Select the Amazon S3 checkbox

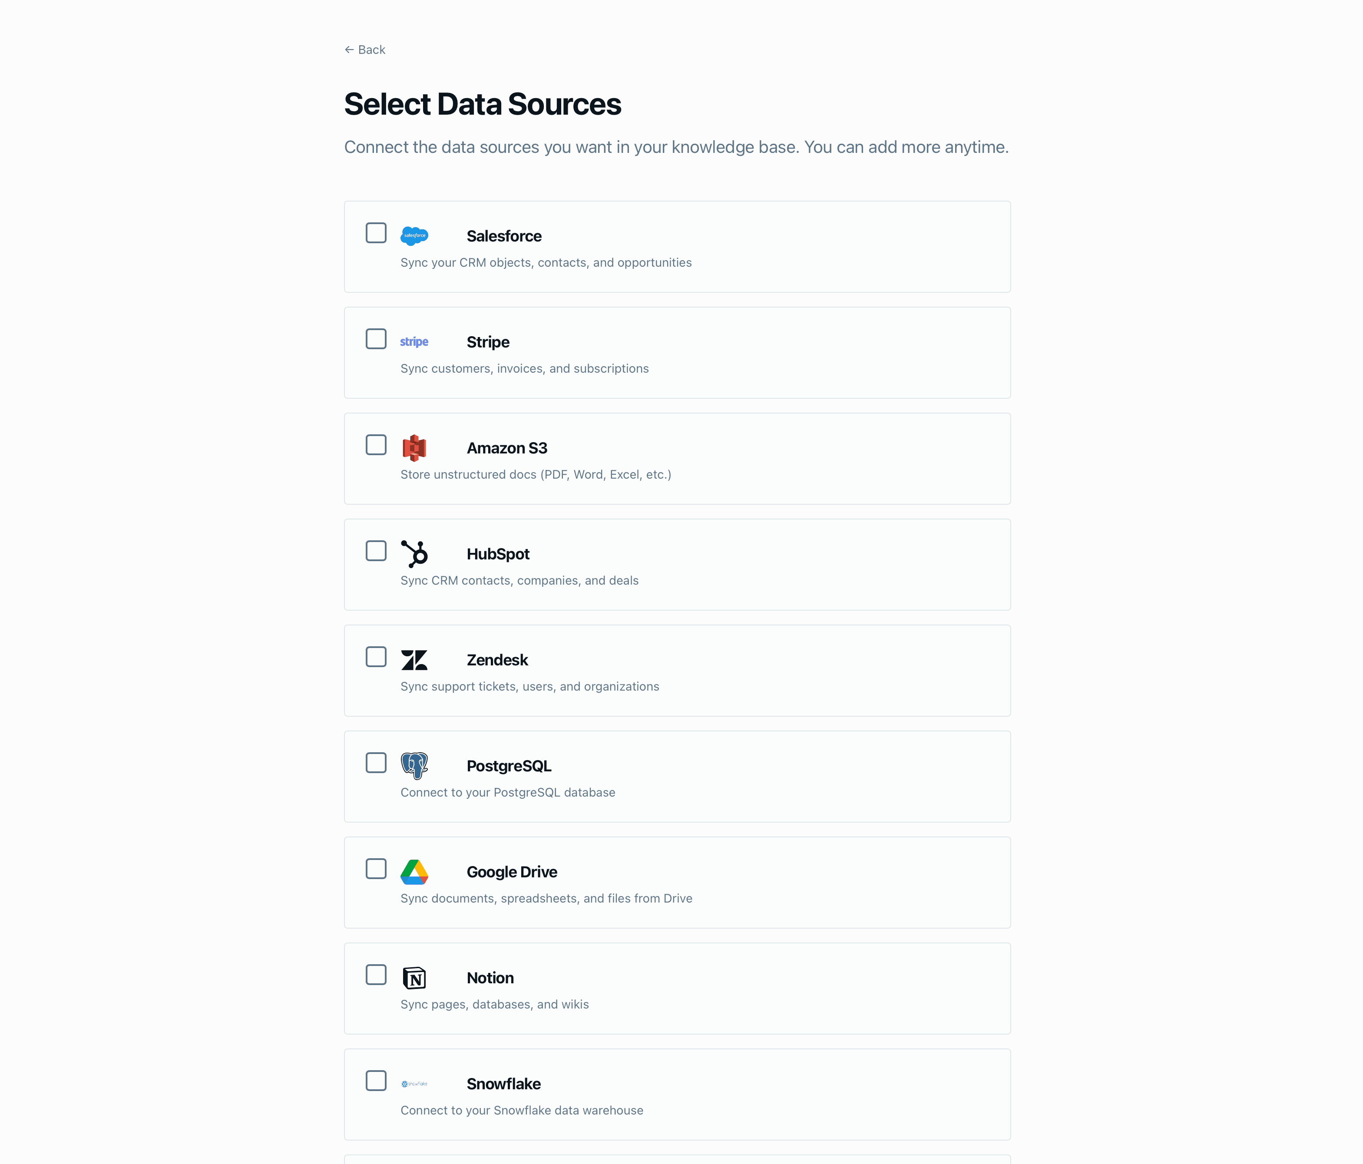[x=376, y=445]
